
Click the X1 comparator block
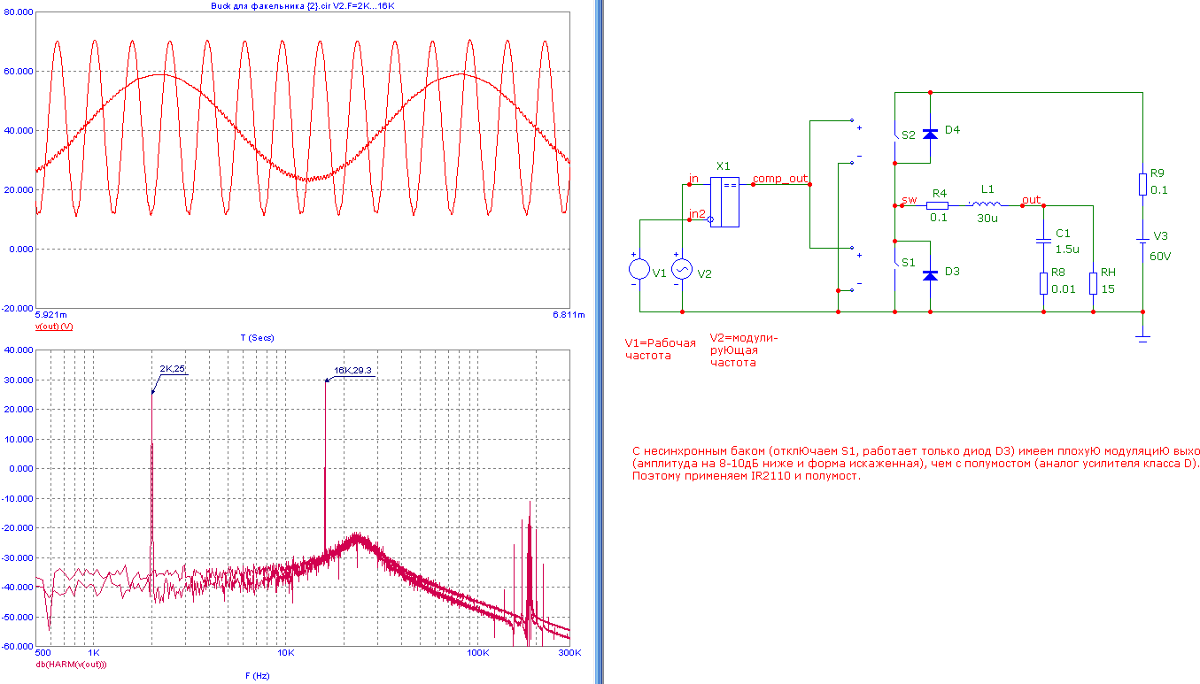click(x=724, y=202)
